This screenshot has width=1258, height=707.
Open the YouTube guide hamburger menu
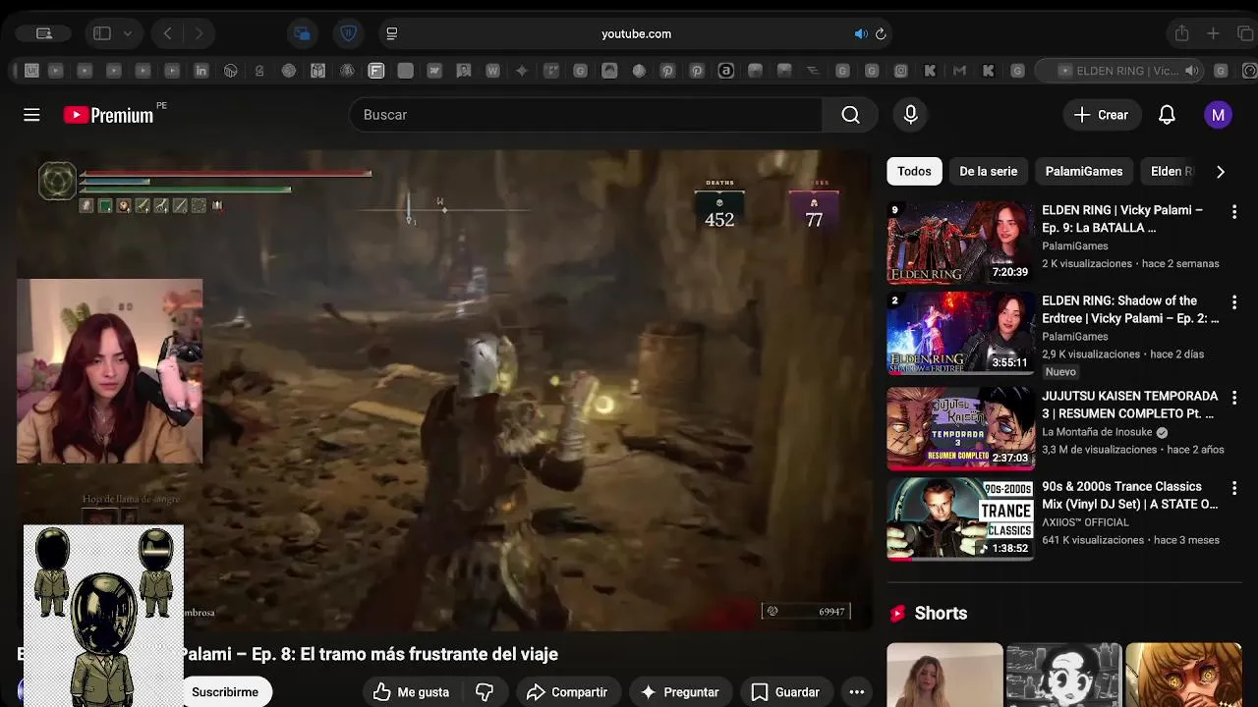pos(31,115)
